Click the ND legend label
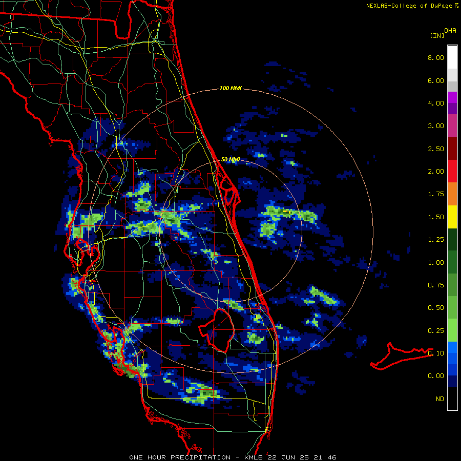The image size is (461, 461). pos(440,399)
